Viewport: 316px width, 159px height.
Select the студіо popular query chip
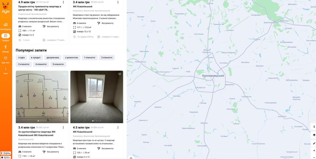tap(22, 58)
